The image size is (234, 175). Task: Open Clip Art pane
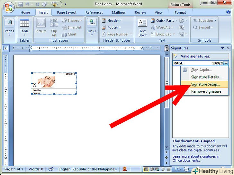tap(54, 28)
